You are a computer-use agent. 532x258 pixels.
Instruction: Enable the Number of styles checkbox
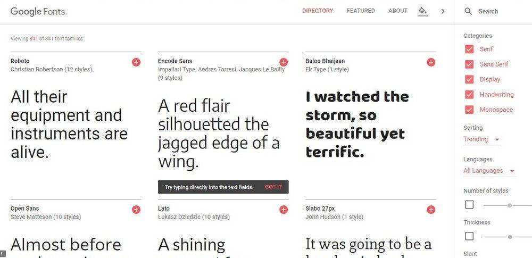point(469,205)
